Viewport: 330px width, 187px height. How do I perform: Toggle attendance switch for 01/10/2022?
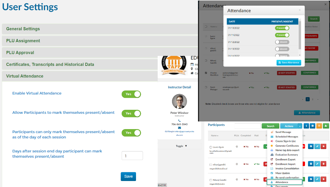click(x=282, y=28)
